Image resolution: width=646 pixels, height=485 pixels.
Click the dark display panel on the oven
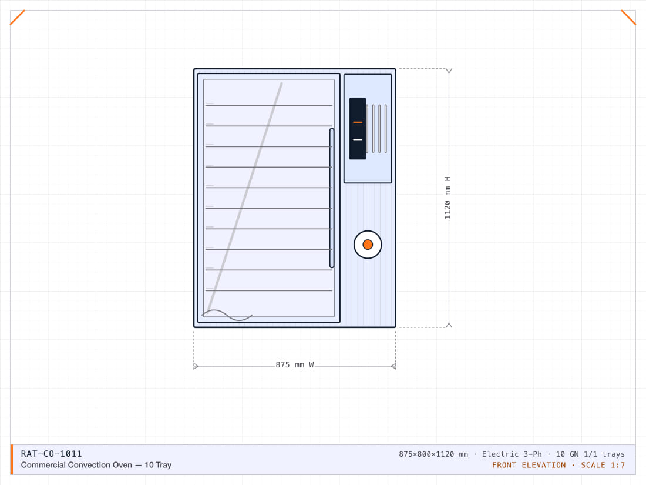[358, 129]
